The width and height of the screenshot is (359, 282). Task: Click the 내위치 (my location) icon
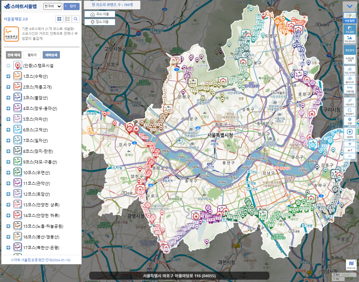point(350,133)
